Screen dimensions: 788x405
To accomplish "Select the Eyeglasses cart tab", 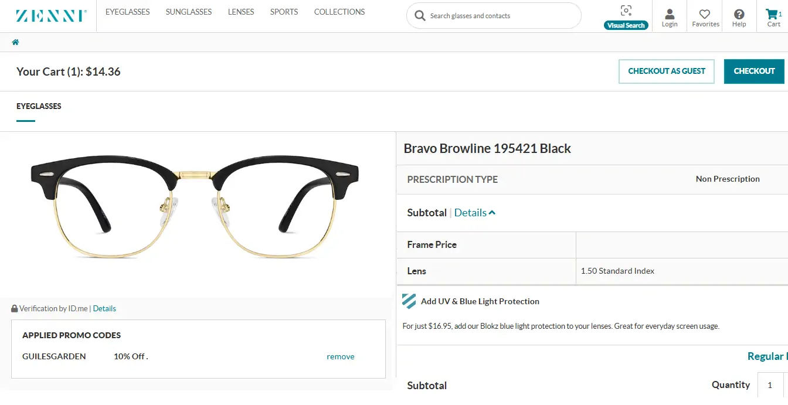I will (39, 106).
